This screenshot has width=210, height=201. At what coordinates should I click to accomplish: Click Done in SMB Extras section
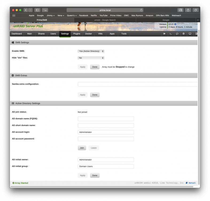[95, 95]
